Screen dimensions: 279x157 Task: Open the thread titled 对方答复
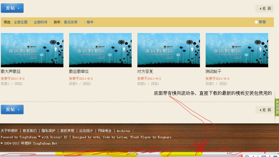tap(145, 72)
